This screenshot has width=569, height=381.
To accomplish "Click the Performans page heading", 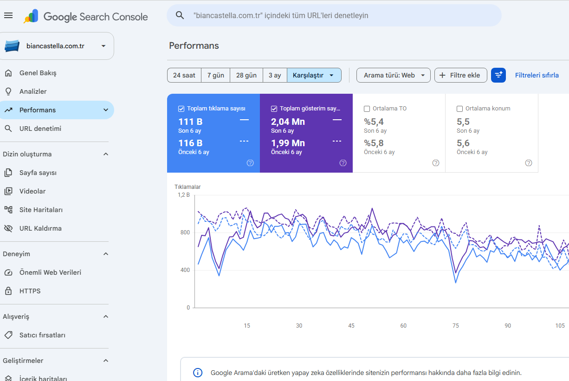I will click(x=194, y=45).
